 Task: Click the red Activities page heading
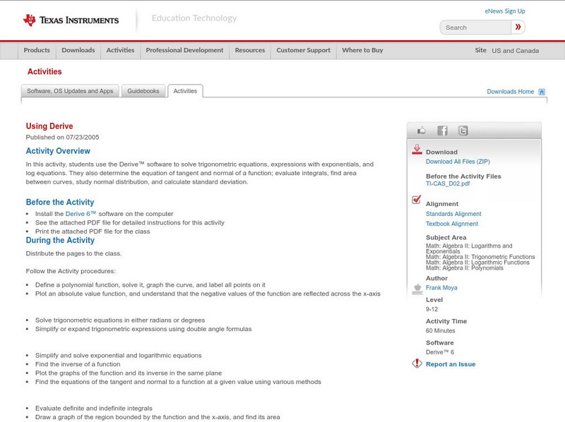pos(44,71)
